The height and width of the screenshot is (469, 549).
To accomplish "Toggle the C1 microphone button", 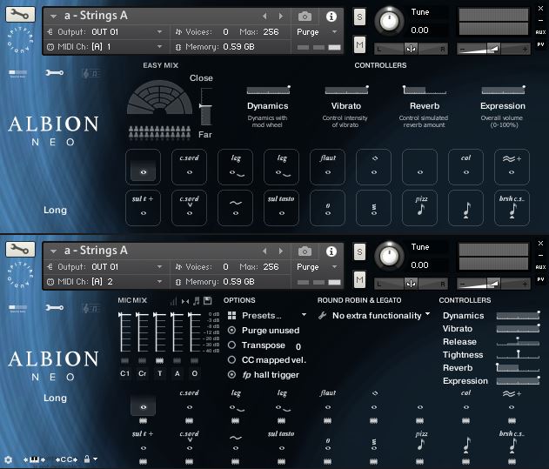I will (x=124, y=373).
